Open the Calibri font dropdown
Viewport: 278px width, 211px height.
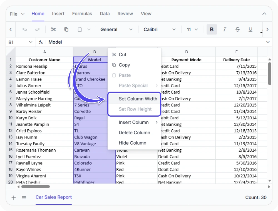tap(160, 29)
